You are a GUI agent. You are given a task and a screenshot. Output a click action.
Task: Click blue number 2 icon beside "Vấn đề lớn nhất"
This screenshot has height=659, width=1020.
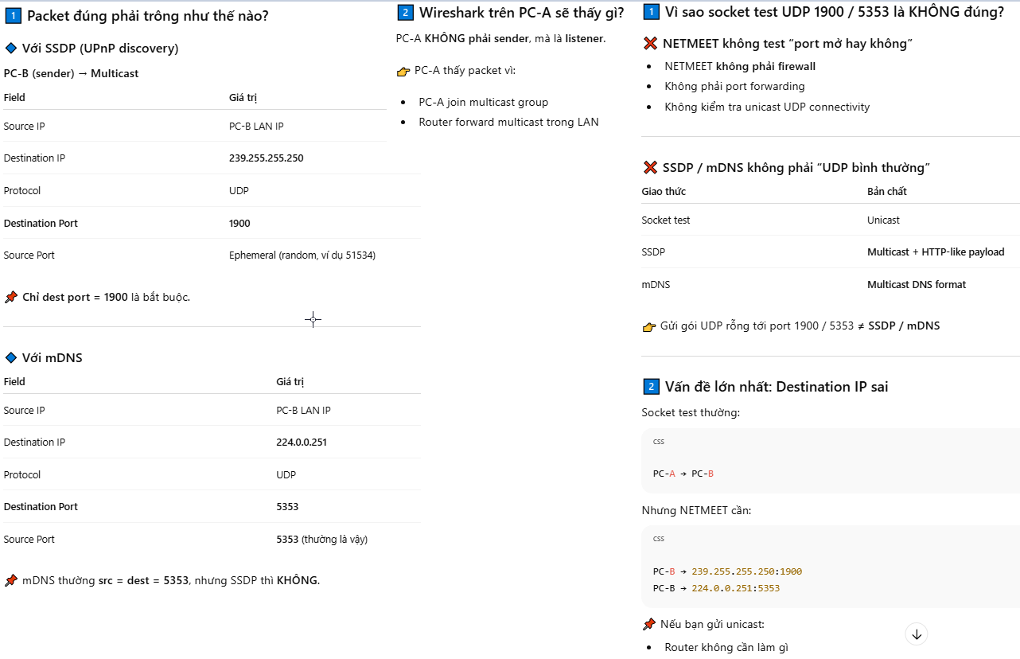(651, 387)
